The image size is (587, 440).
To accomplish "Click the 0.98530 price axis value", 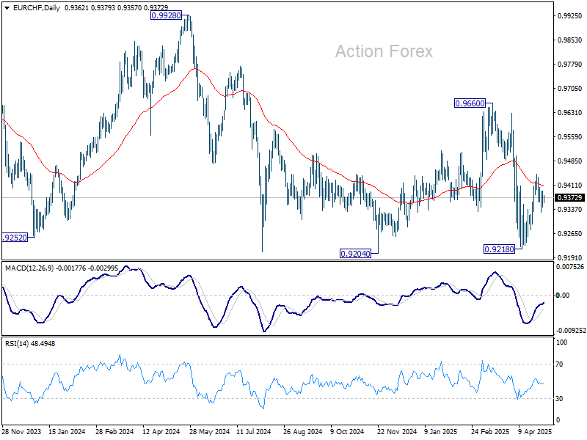I will [x=570, y=40].
